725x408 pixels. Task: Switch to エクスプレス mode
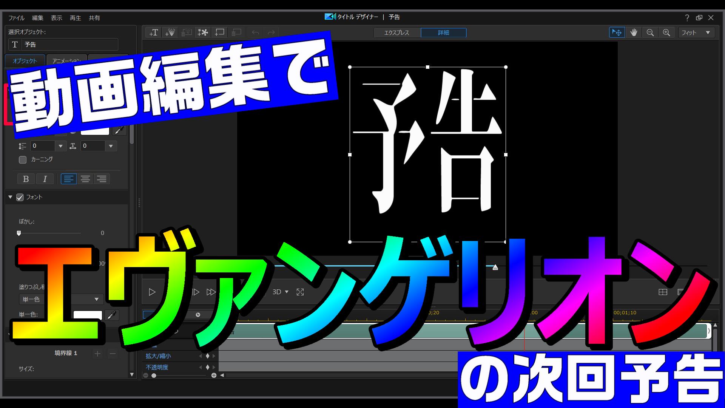tap(396, 33)
